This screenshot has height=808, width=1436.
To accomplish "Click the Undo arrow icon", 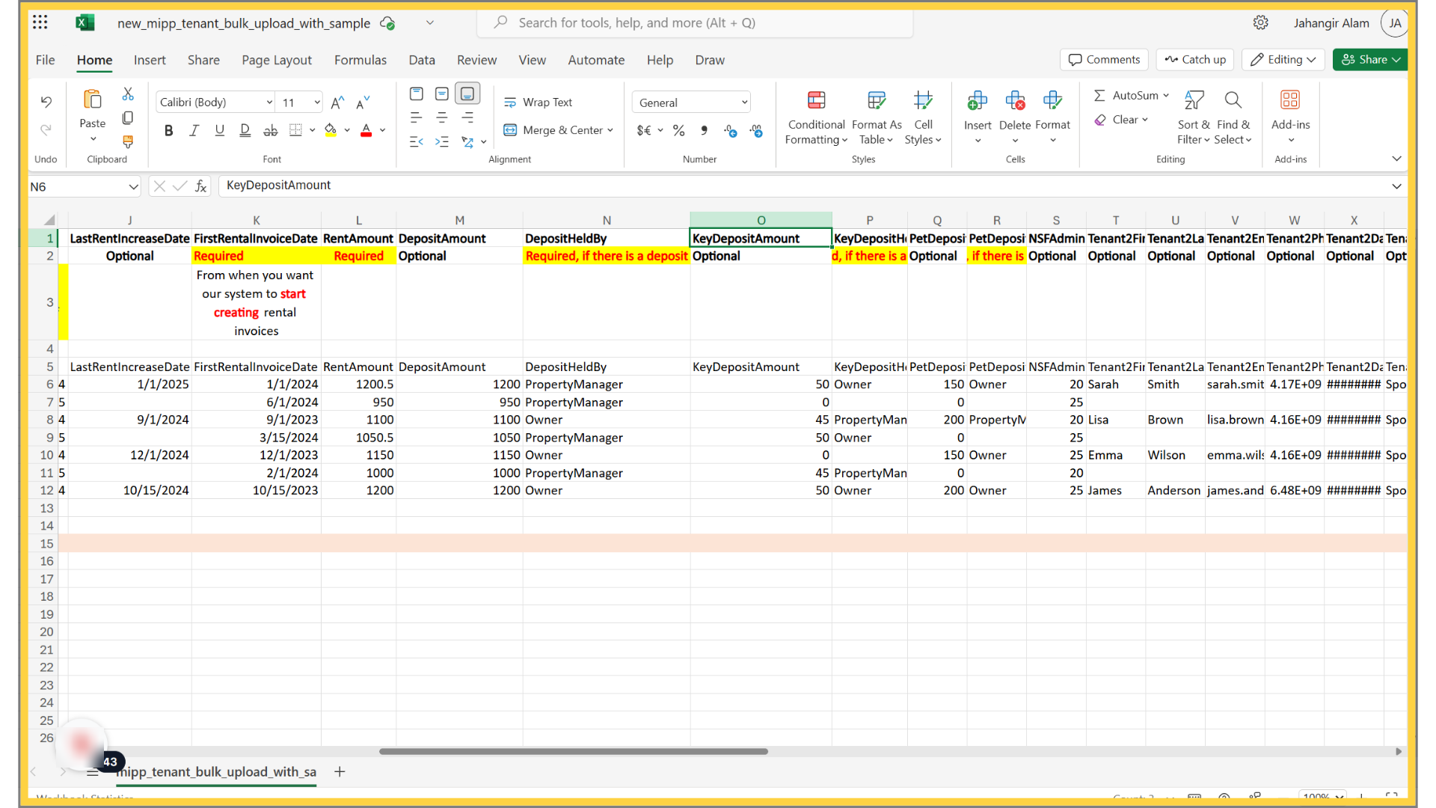I will click(46, 102).
